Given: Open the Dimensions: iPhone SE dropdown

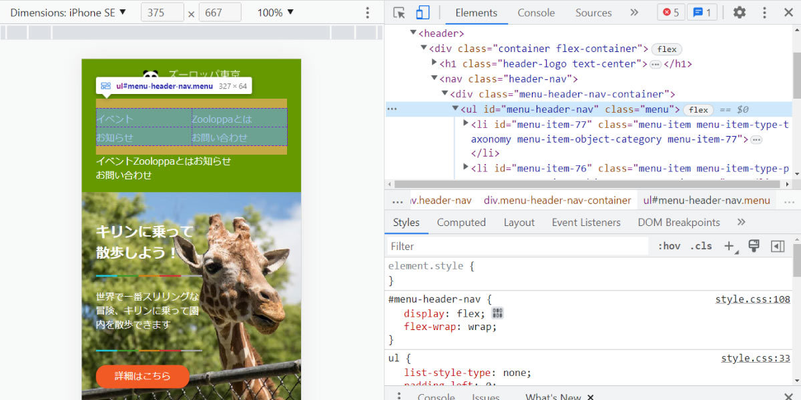Looking at the screenshot, I should (68, 13).
